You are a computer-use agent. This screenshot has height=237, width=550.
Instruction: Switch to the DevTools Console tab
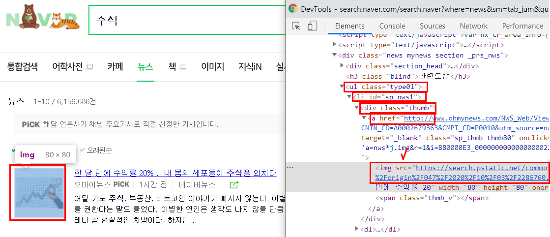392,26
